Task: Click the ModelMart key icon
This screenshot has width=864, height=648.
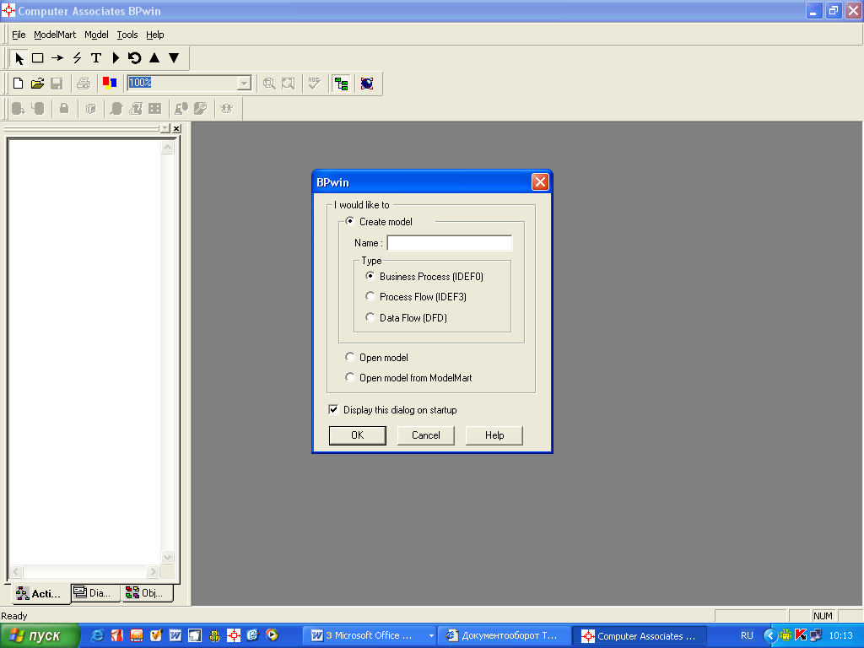Action: coord(201,109)
